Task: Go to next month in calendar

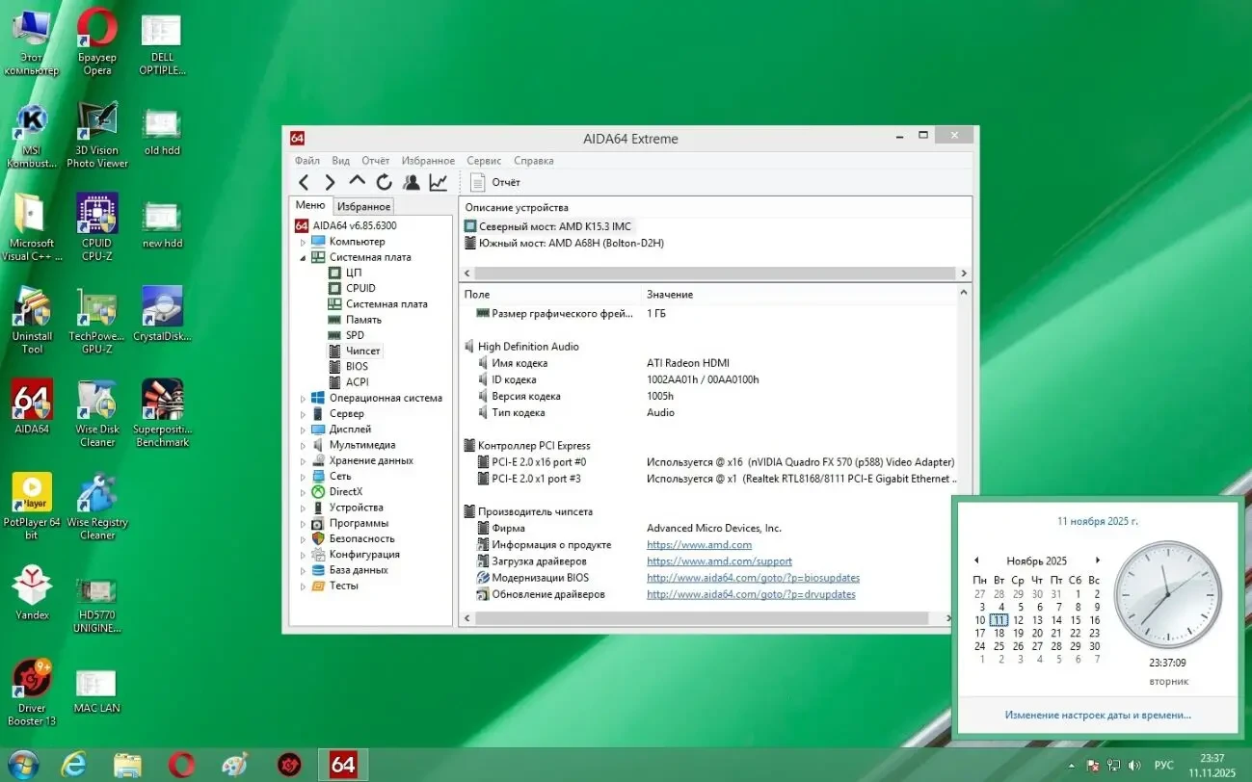Action: pyautogui.click(x=1097, y=560)
